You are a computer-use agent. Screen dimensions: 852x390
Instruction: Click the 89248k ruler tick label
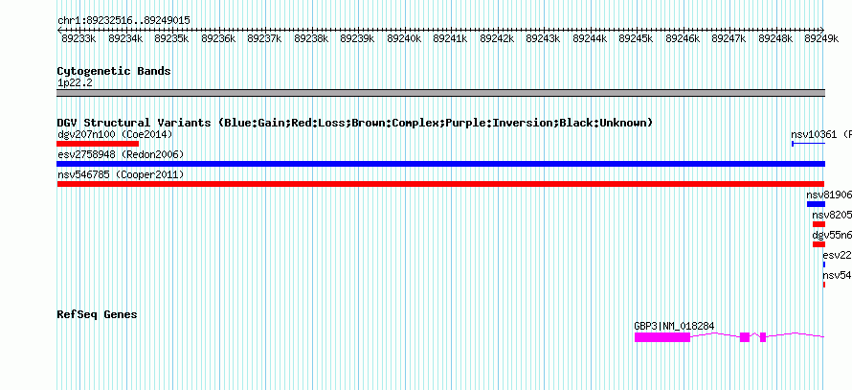[776, 39]
